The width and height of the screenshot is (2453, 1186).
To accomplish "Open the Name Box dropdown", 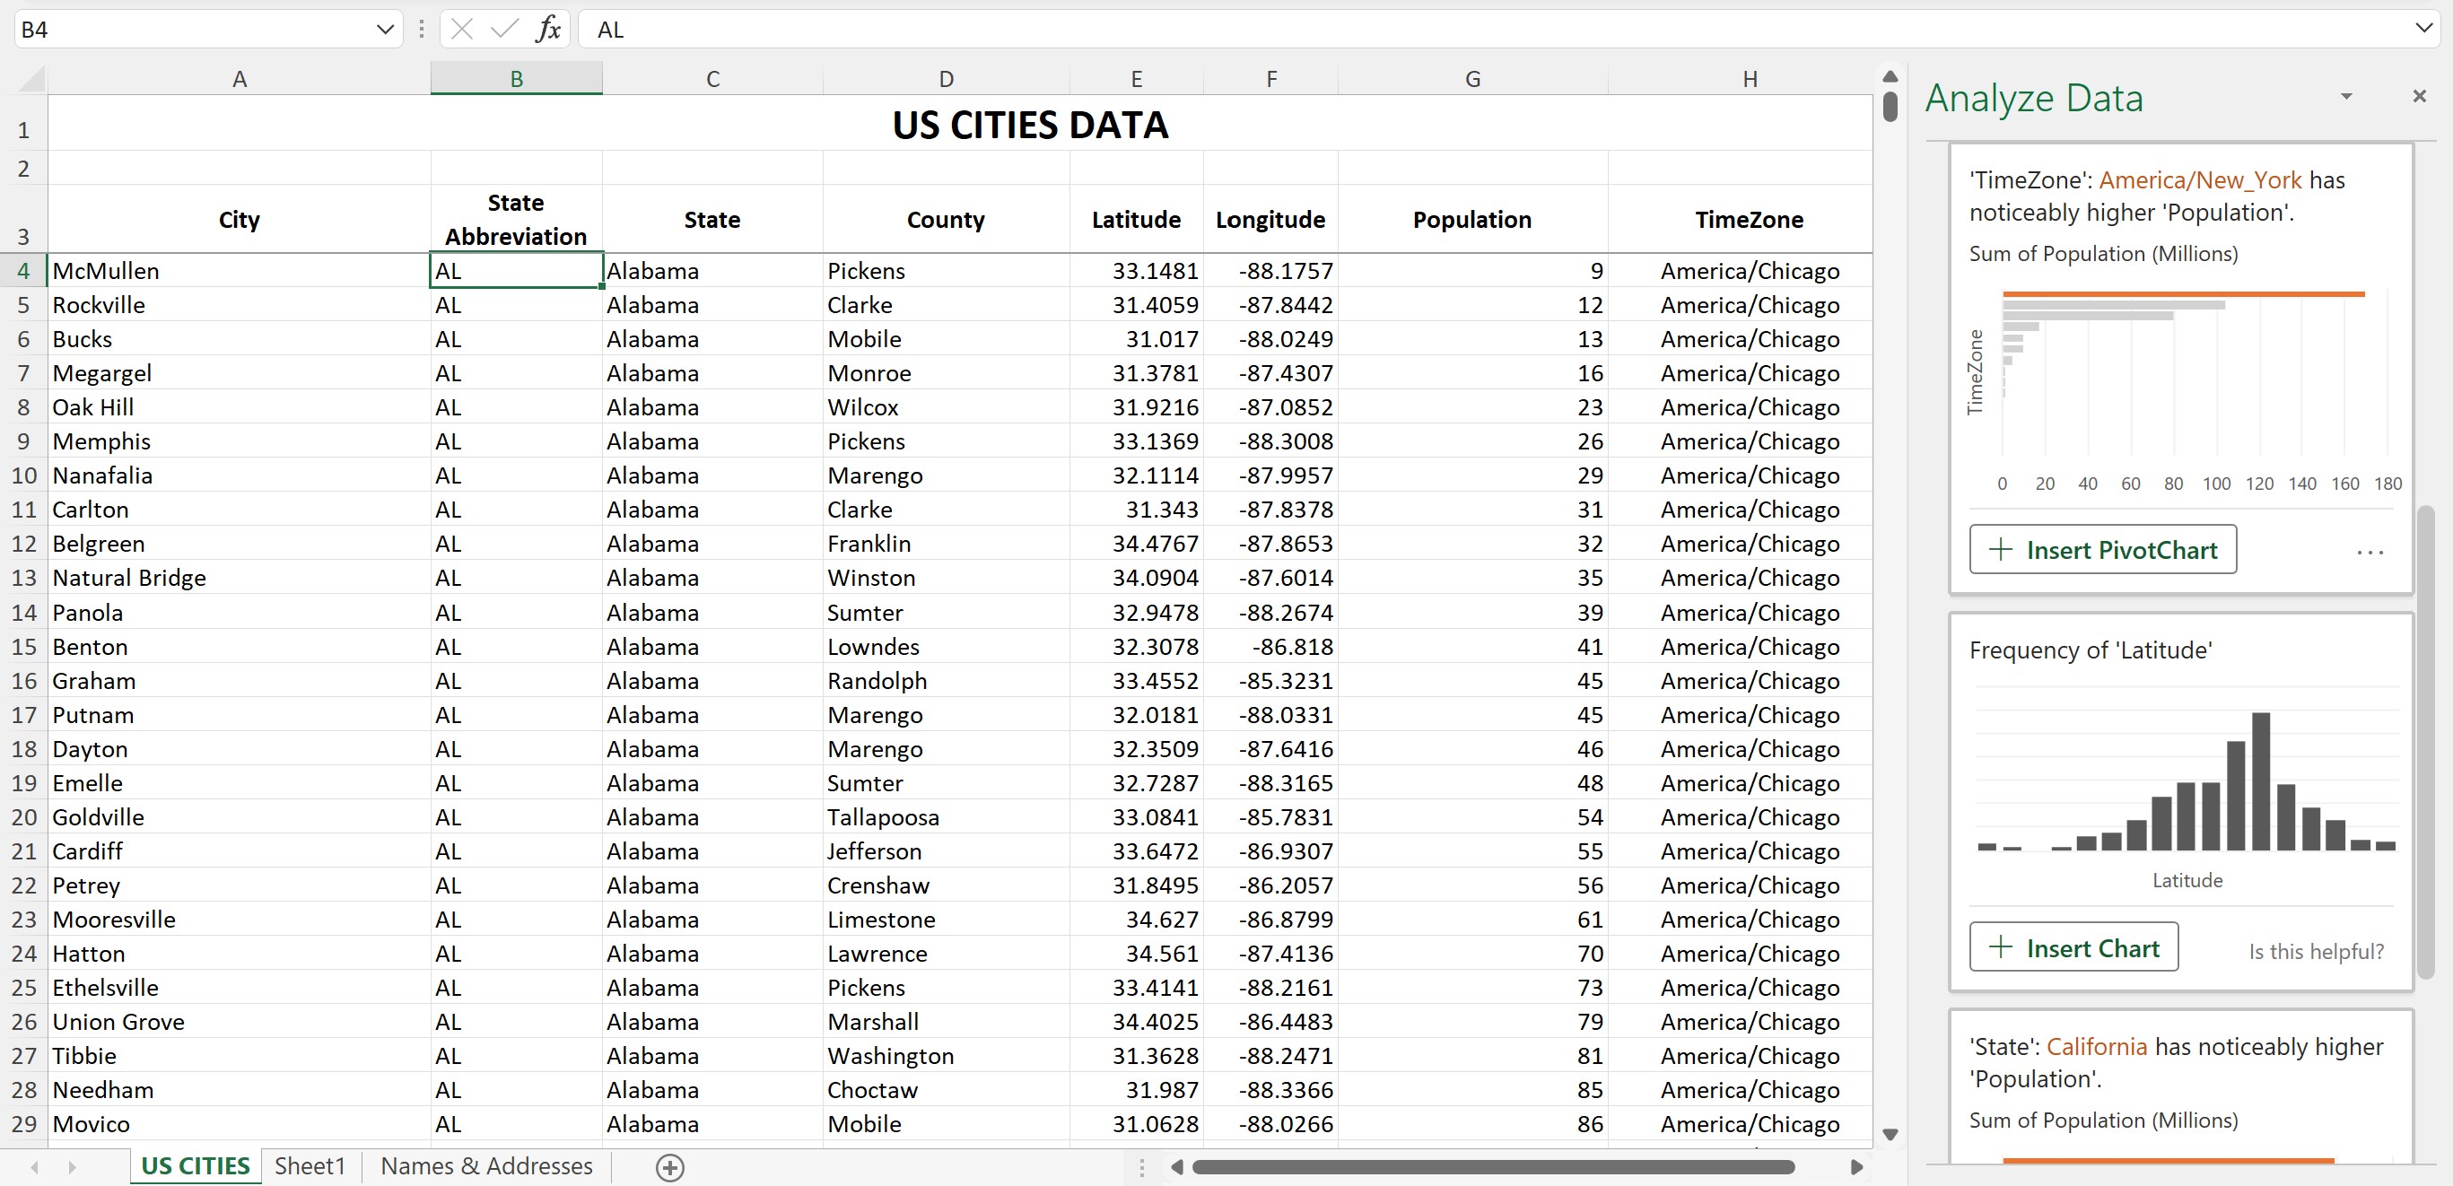I will (385, 29).
